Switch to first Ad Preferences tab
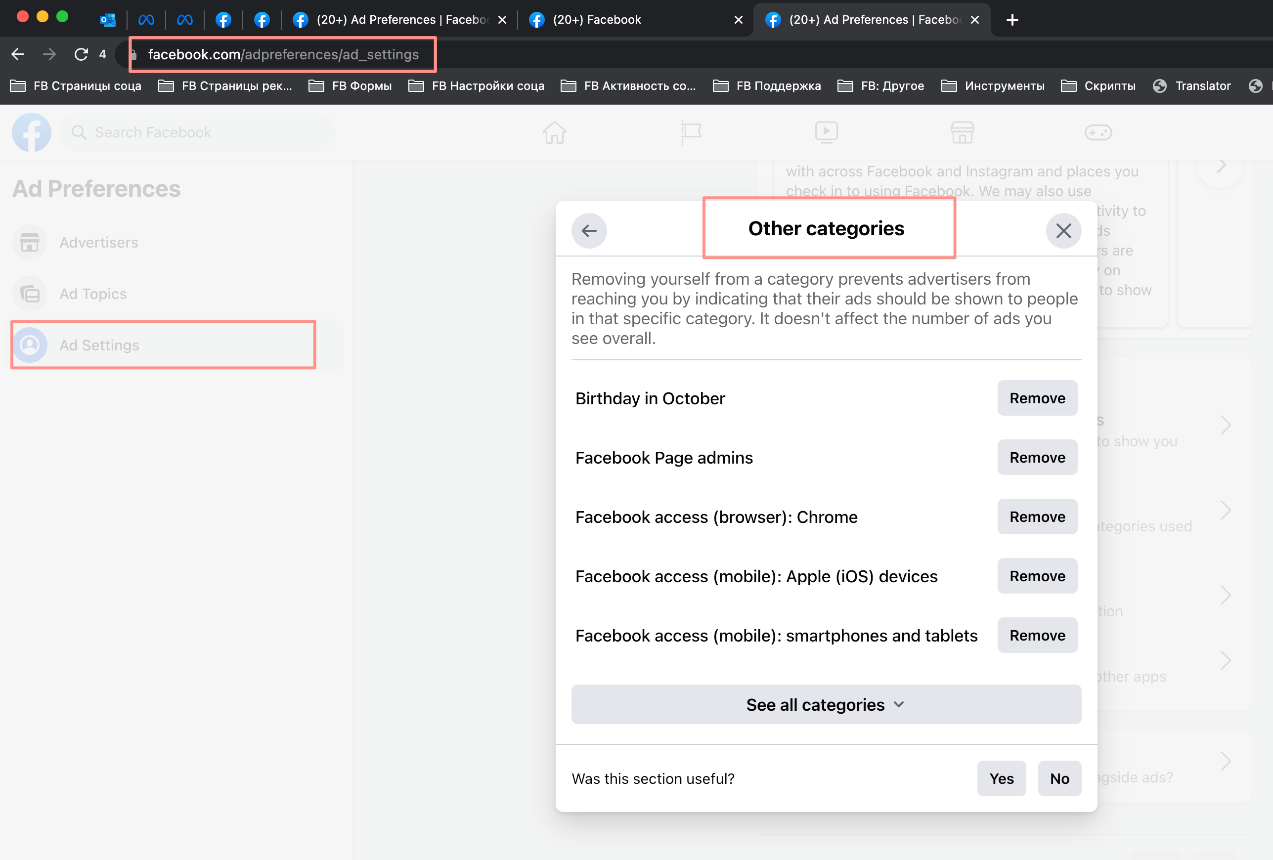The height and width of the screenshot is (860, 1273). [399, 20]
